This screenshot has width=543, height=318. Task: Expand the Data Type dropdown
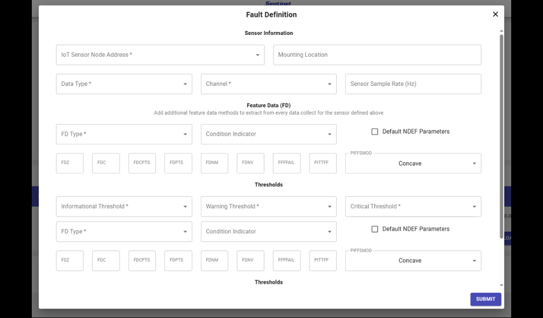124,84
